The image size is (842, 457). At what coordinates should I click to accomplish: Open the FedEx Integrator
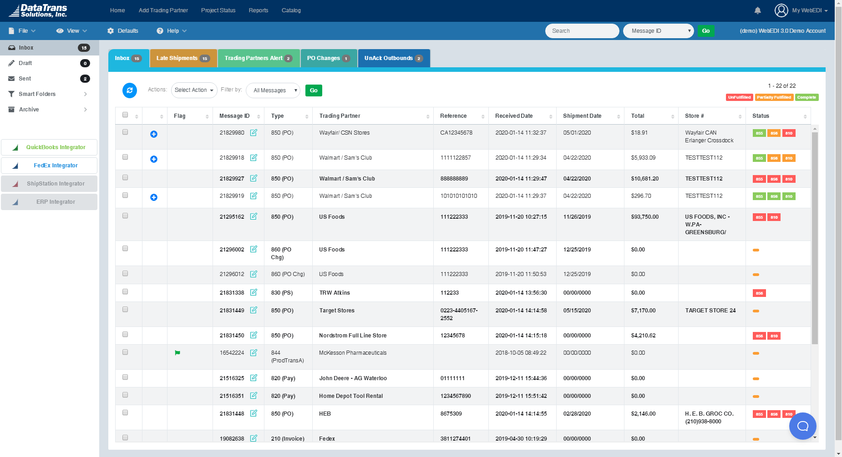click(49, 166)
